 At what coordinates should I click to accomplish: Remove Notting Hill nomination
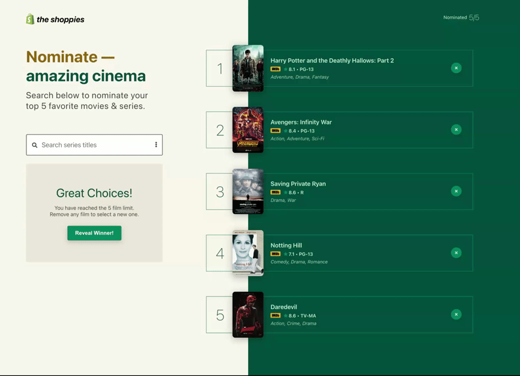[x=456, y=253]
